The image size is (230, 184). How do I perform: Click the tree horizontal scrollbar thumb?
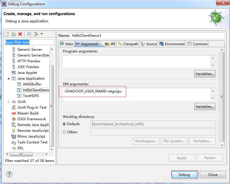(21, 154)
